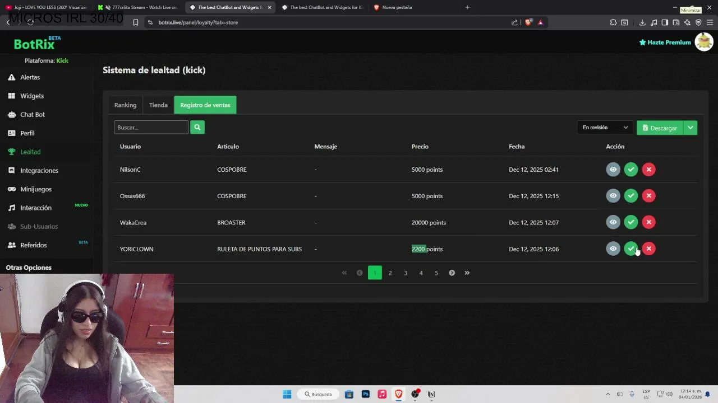
Task: Open Integraciones page
Action: (x=33, y=170)
